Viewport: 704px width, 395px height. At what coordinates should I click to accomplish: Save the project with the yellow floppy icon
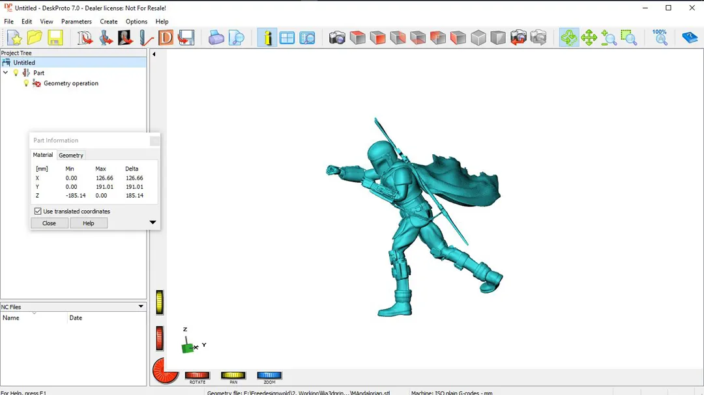(55, 38)
